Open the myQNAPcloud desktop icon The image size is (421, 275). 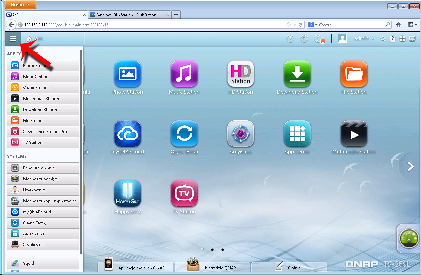pyautogui.click(x=127, y=134)
